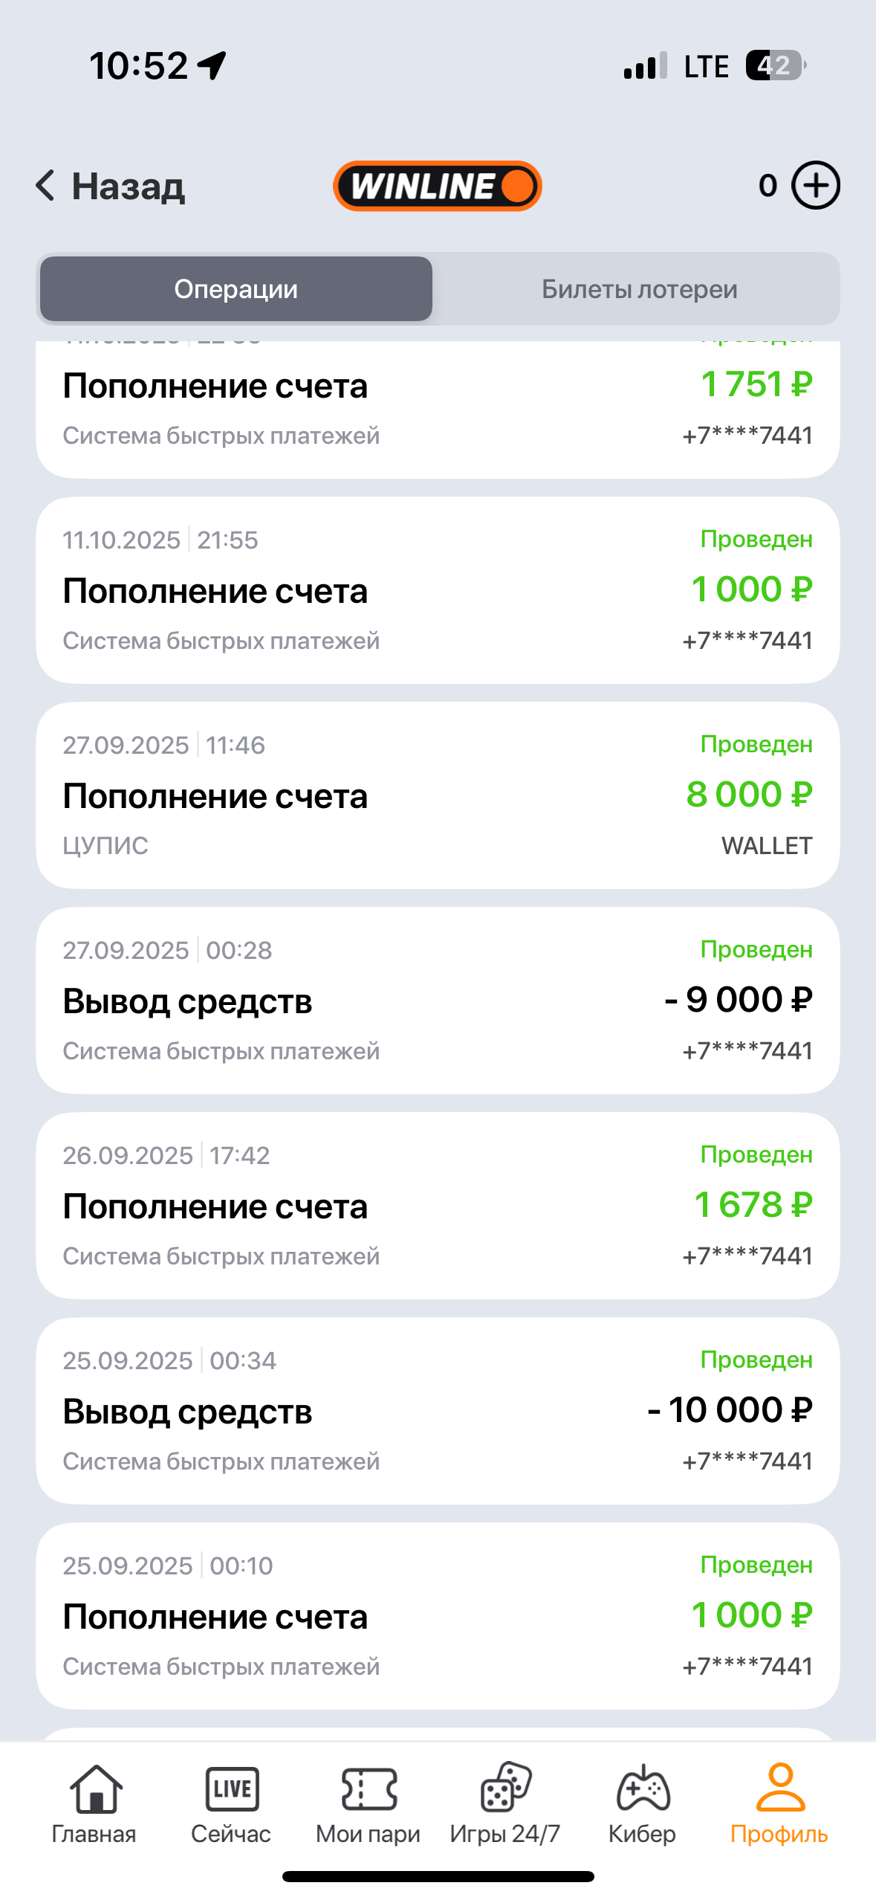
Task: Switch to the Билеты лотереи tab
Action: 639,289
